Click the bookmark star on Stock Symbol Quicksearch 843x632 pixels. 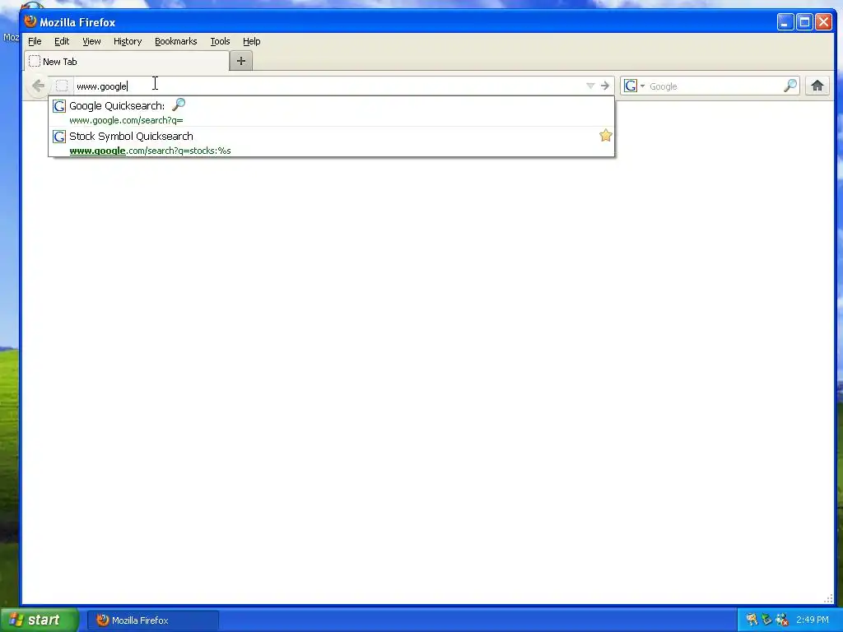(605, 136)
